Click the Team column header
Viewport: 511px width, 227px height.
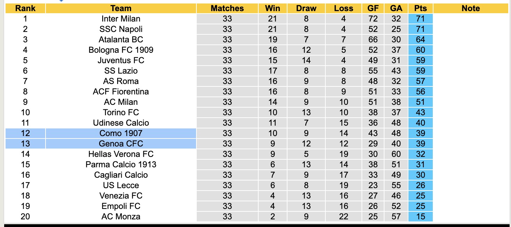(x=121, y=8)
